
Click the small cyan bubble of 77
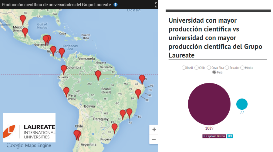242,104
